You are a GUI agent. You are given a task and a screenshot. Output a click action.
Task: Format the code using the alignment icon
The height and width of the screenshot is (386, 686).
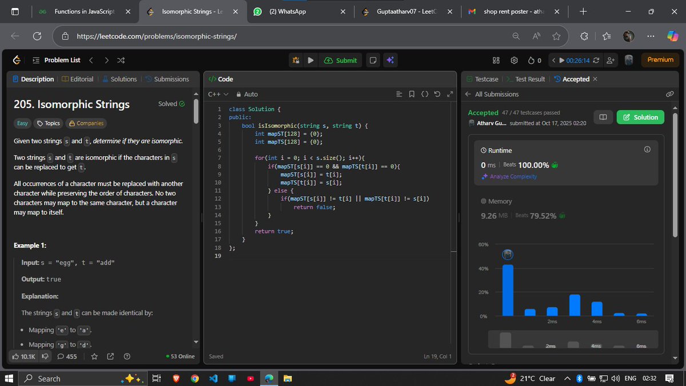pos(398,94)
